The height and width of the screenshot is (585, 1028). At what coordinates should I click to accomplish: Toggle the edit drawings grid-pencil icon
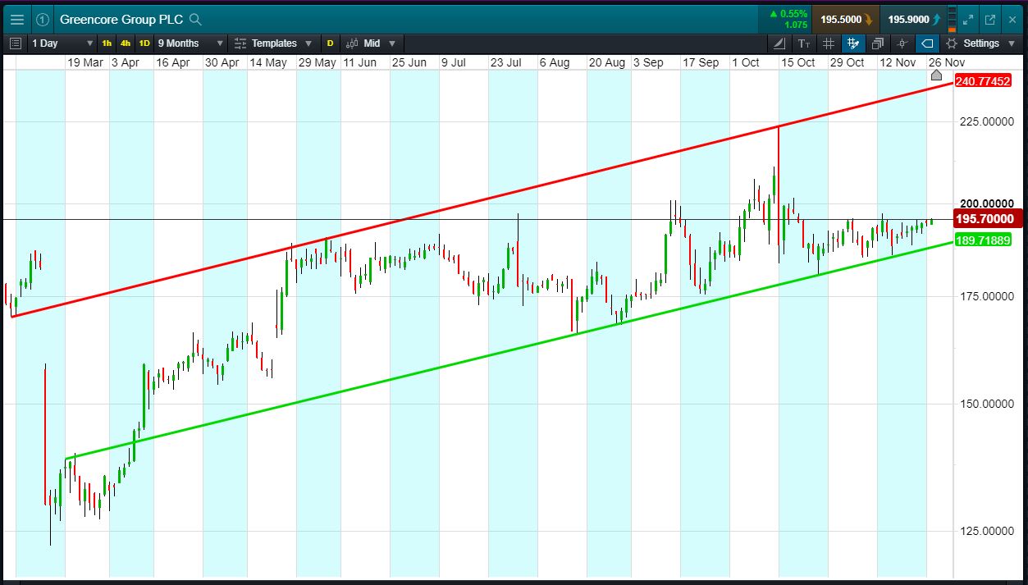tap(853, 43)
